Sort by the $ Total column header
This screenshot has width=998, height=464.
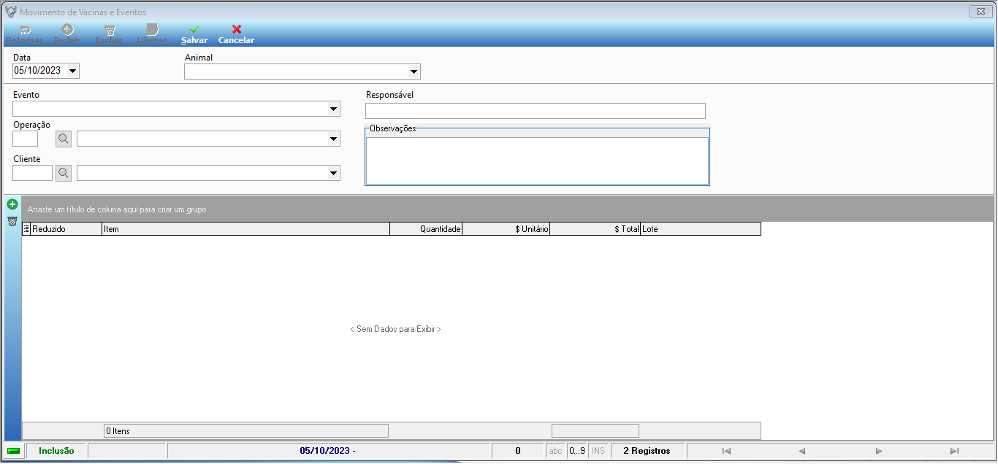coord(595,229)
